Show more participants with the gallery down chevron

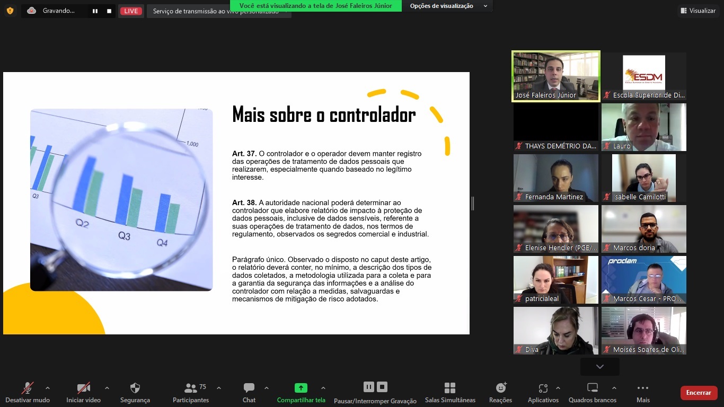coord(600,367)
